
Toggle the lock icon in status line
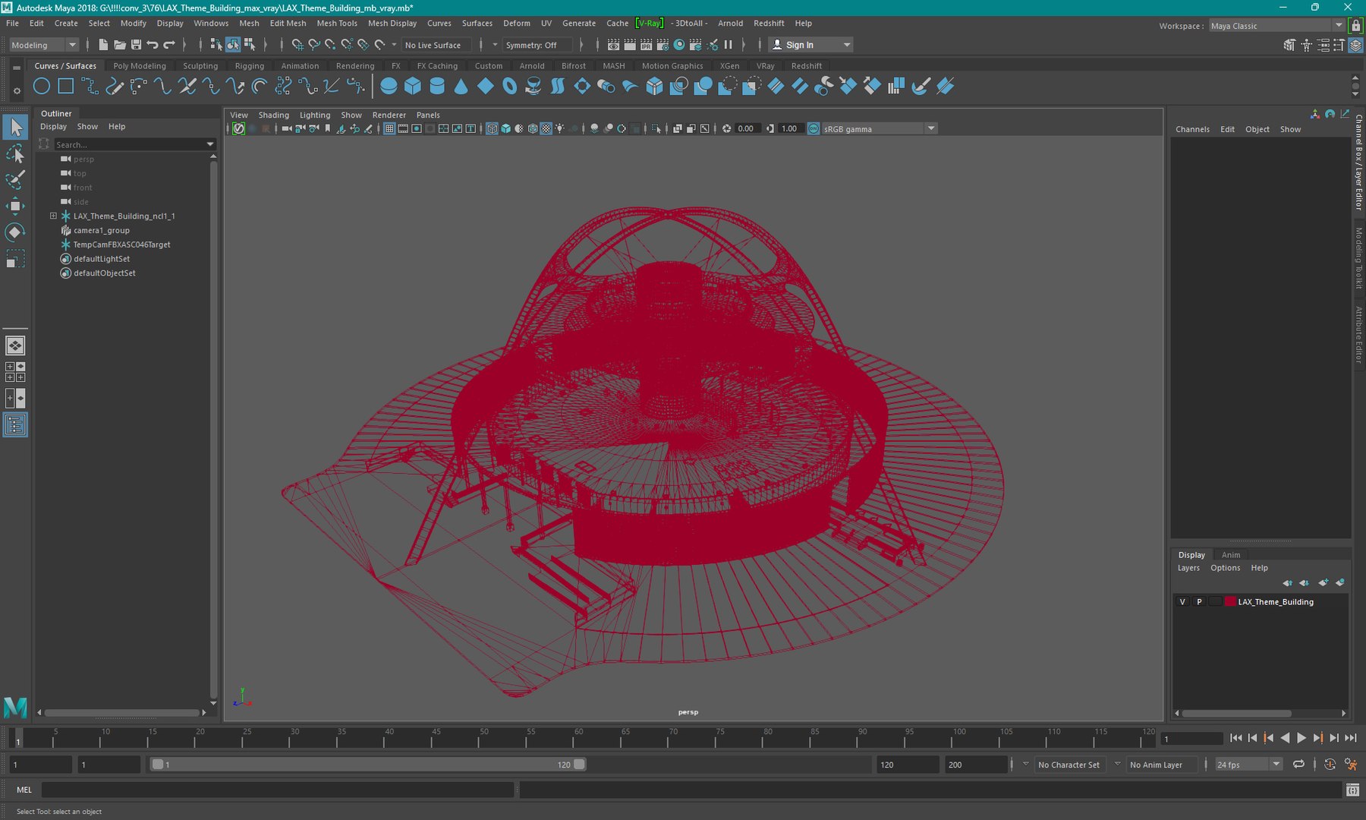pyautogui.click(x=1356, y=26)
